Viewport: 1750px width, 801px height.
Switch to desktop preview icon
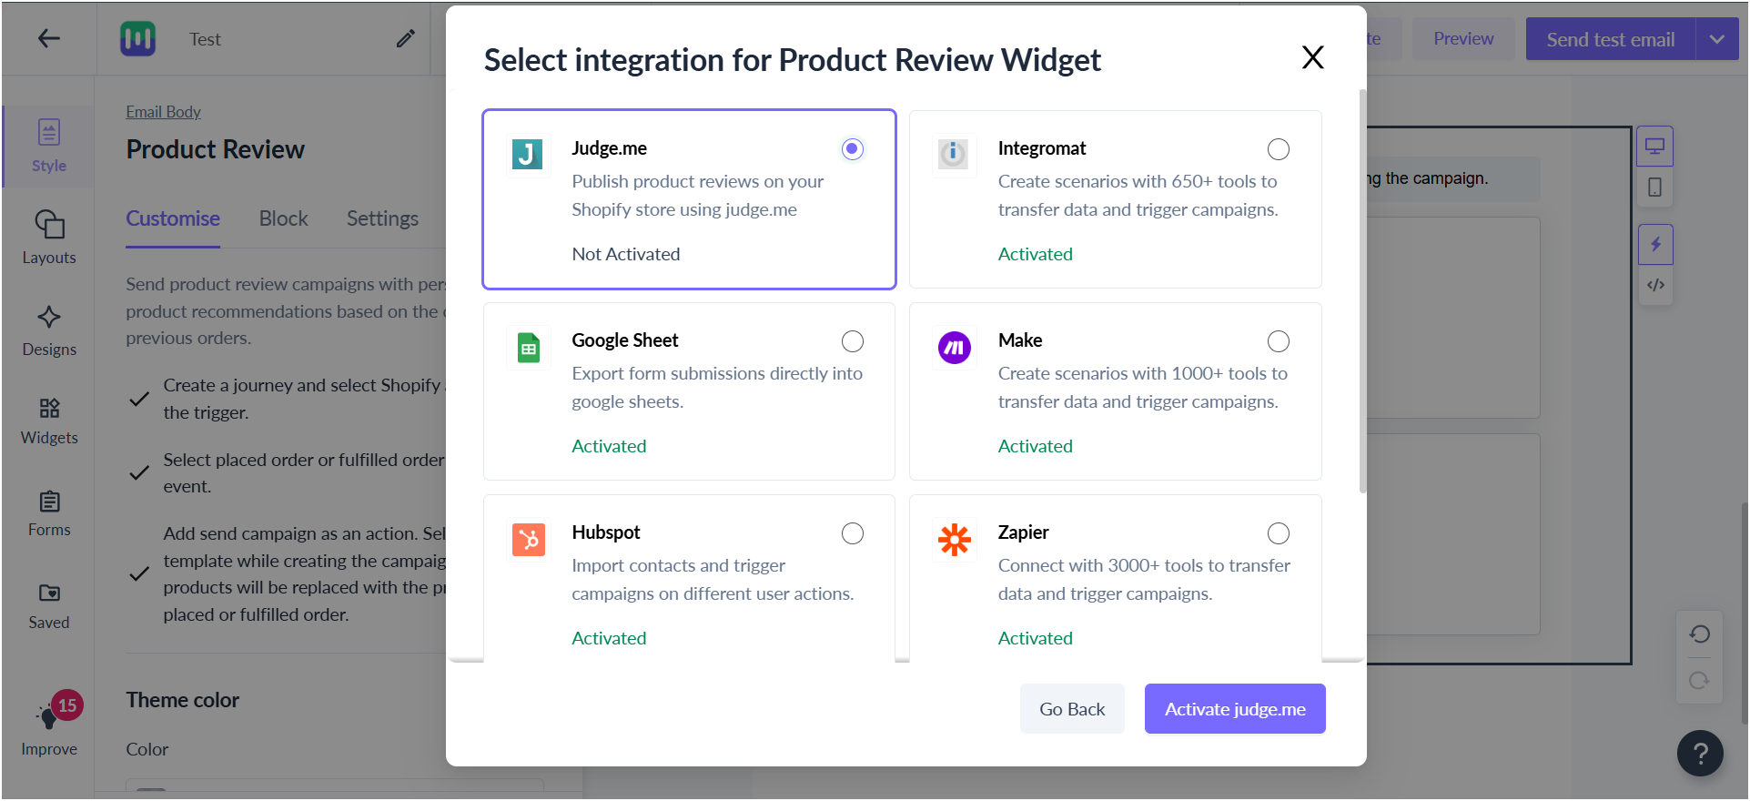coord(1654,146)
